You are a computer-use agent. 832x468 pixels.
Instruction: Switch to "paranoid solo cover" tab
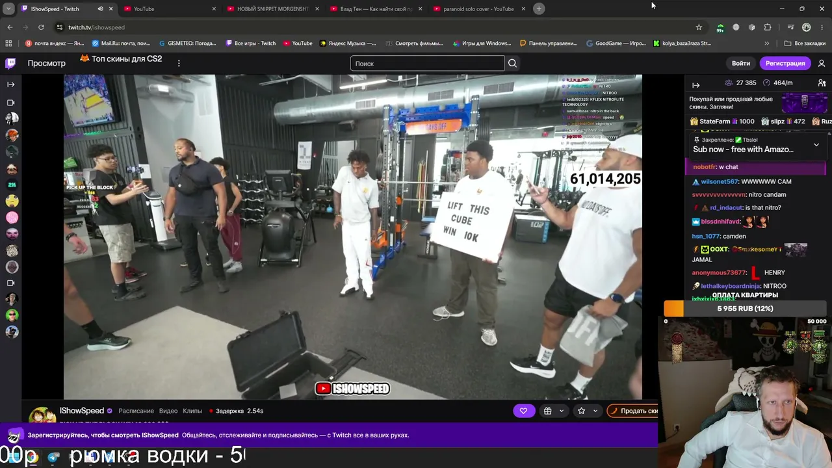(x=479, y=9)
